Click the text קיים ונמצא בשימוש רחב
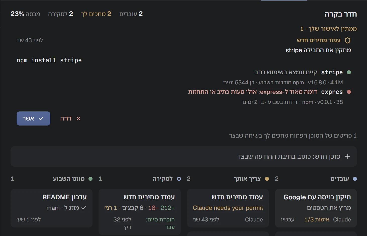367x236 pixels. tap(286, 72)
